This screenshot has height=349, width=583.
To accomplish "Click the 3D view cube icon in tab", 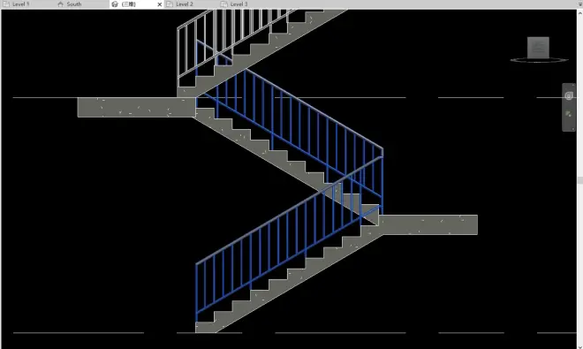I will tap(115, 4).
